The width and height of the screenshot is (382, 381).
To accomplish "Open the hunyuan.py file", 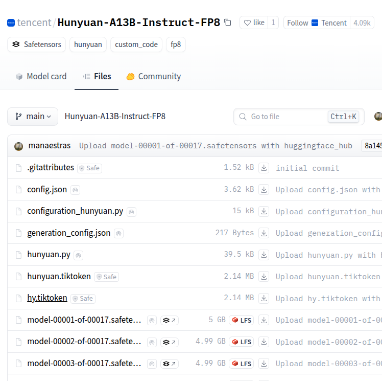I will point(49,254).
